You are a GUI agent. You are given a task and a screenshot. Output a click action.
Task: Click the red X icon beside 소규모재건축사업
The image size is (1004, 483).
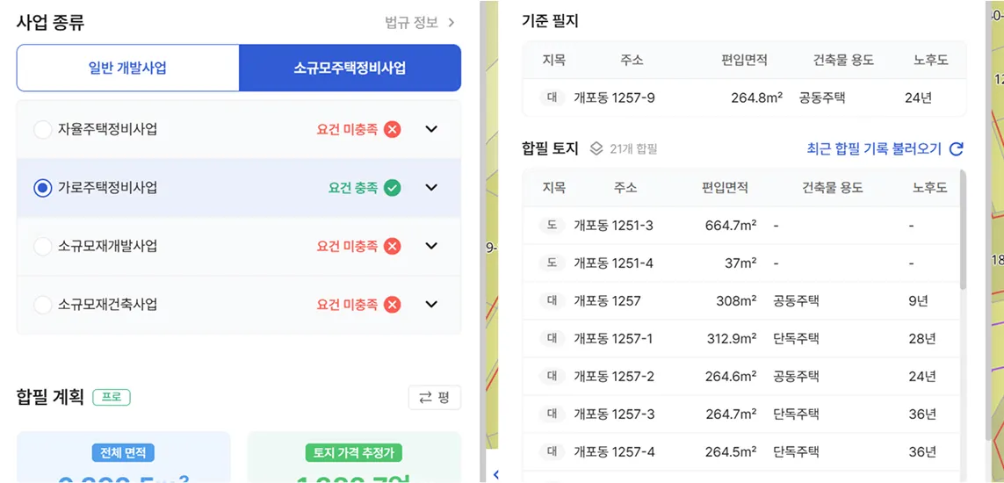393,305
